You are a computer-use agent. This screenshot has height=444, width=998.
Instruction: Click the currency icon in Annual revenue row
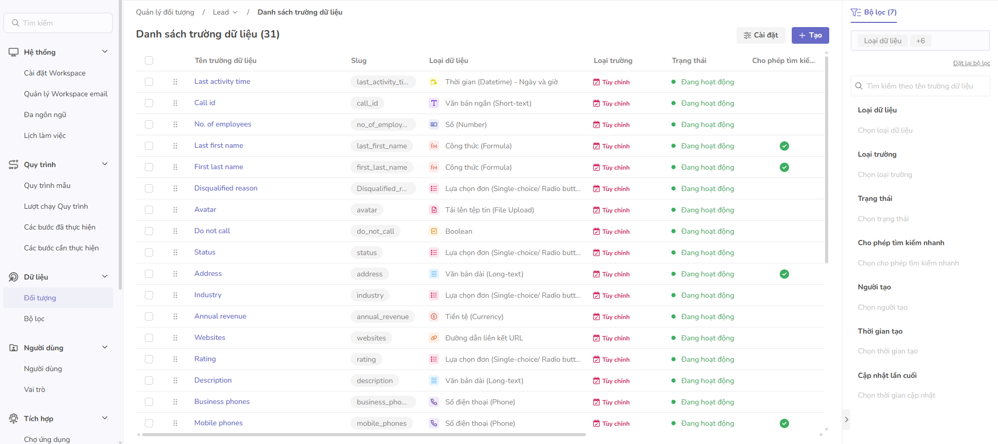coord(433,316)
